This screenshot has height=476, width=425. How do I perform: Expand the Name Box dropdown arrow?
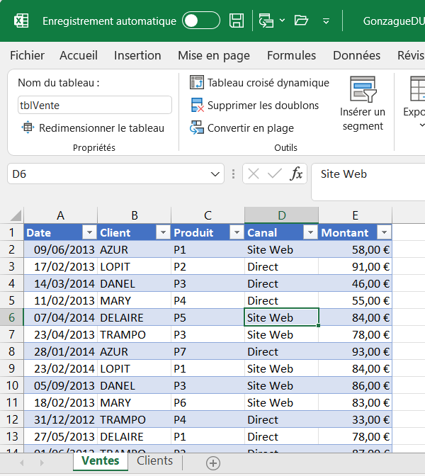215,174
